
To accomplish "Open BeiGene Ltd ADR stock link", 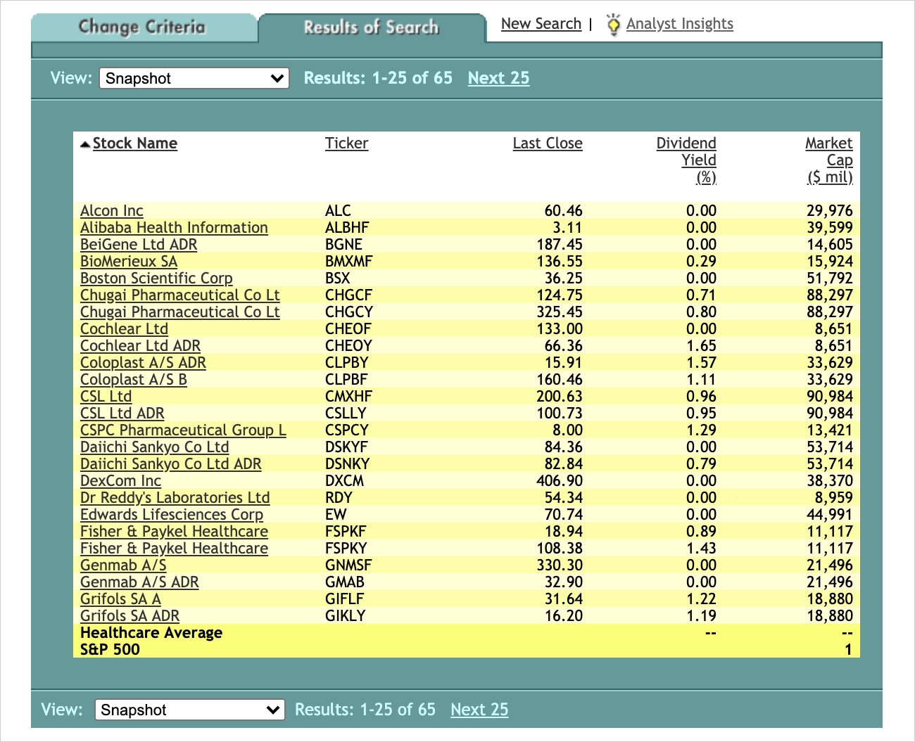I will pos(139,245).
